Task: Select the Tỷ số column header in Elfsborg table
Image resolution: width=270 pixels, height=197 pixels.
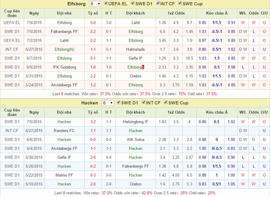Action: 93,13
